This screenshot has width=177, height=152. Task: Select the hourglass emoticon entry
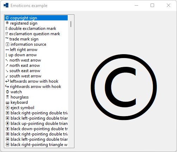[x=36, y=97]
